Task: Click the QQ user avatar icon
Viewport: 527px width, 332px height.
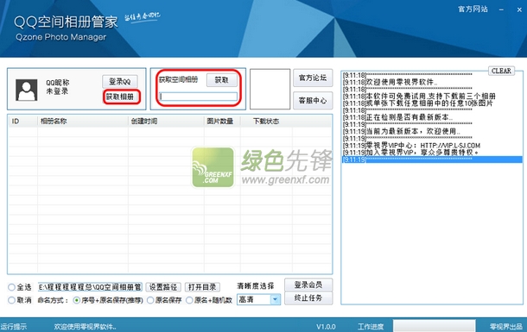Action: point(26,90)
